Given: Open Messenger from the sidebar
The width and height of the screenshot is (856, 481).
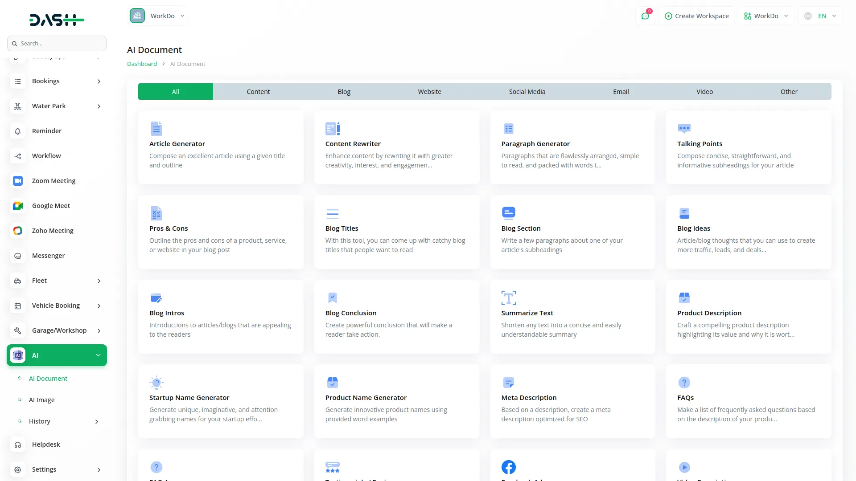Looking at the screenshot, I should point(17,256).
